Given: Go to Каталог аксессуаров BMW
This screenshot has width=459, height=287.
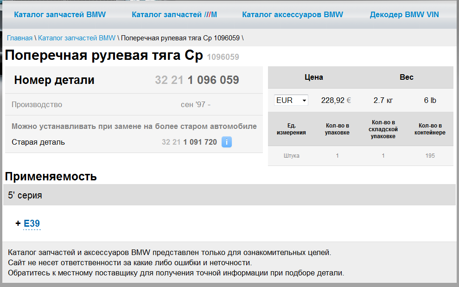Looking at the screenshot, I should [293, 15].
